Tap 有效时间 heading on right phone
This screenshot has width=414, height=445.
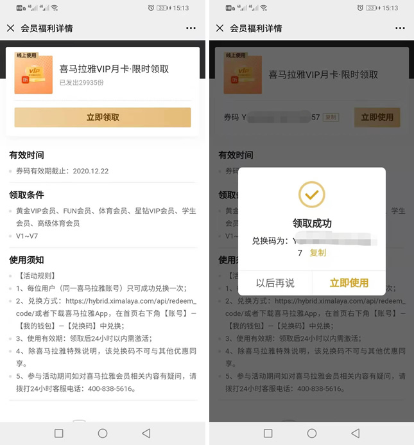pos(236,155)
